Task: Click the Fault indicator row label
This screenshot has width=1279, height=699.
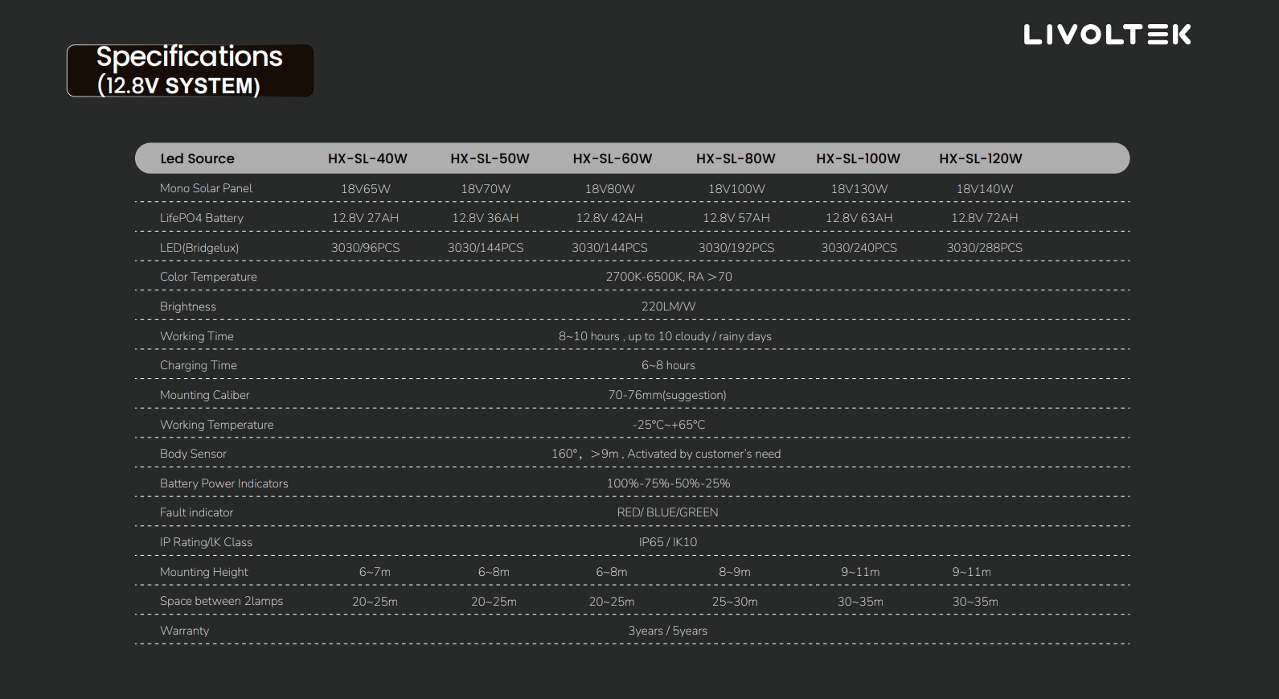Action: tap(196, 512)
